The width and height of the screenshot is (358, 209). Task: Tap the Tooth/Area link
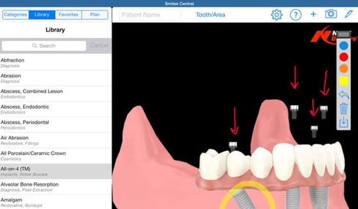(x=210, y=15)
